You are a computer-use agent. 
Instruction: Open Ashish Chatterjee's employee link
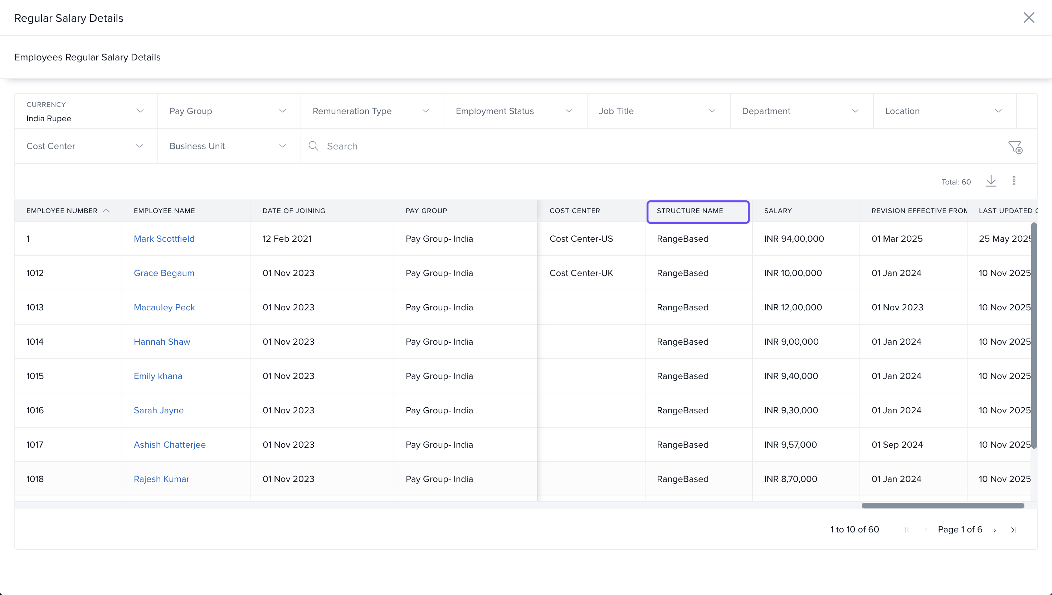[x=170, y=444]
